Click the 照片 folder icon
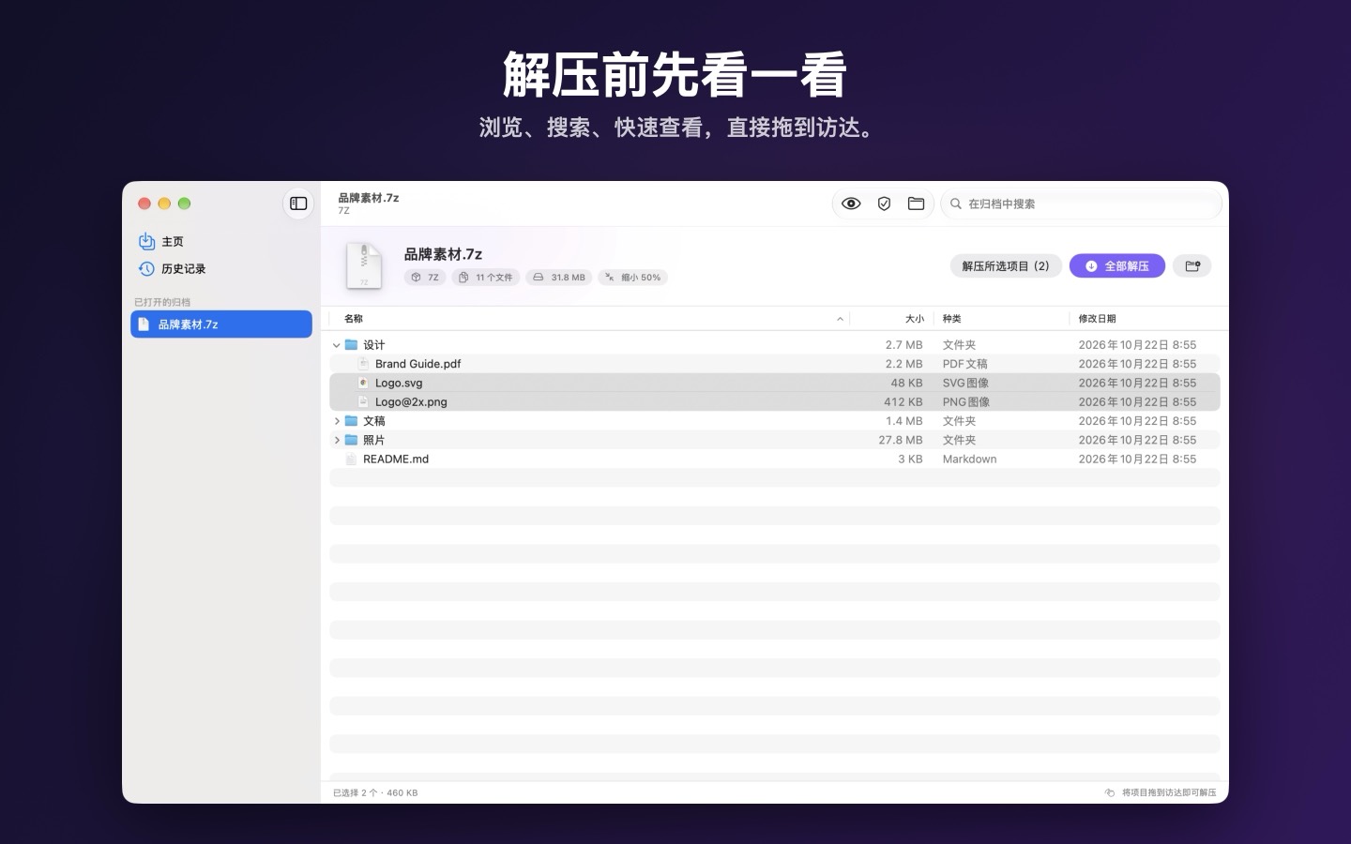Viewport: 1351px width, 844px height. point(351,440)
